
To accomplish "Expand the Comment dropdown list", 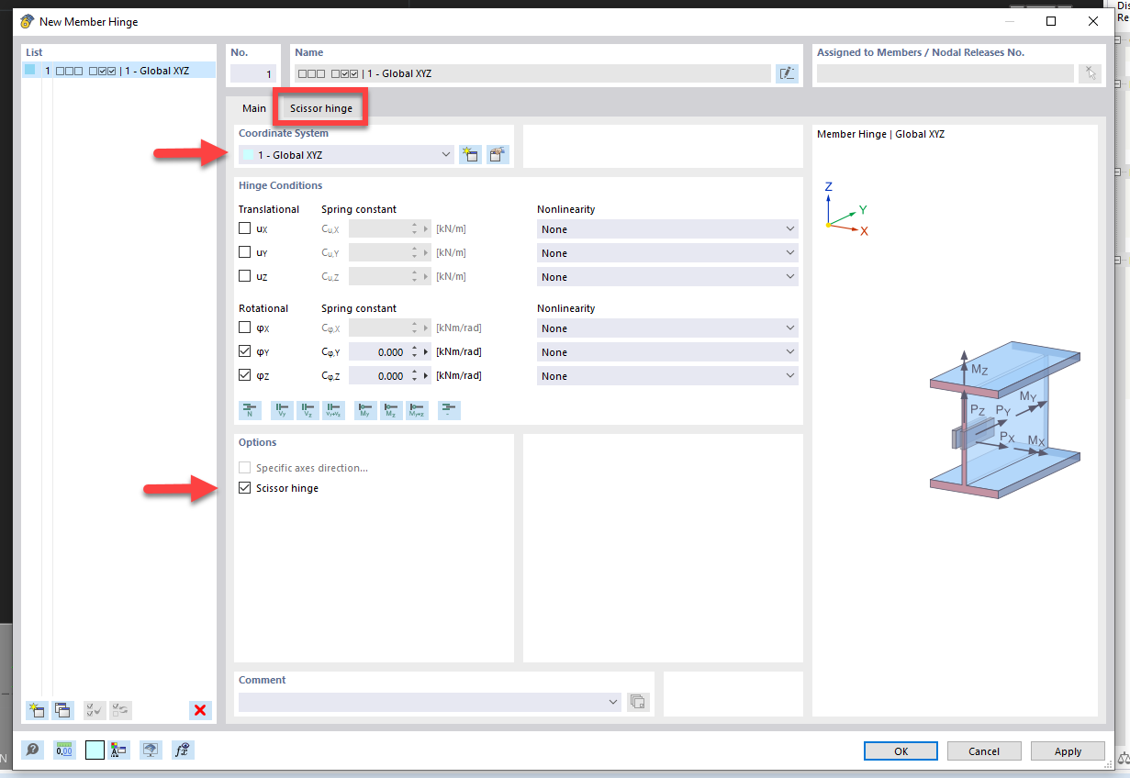I will pyautogui.click(x=614, y=702).
